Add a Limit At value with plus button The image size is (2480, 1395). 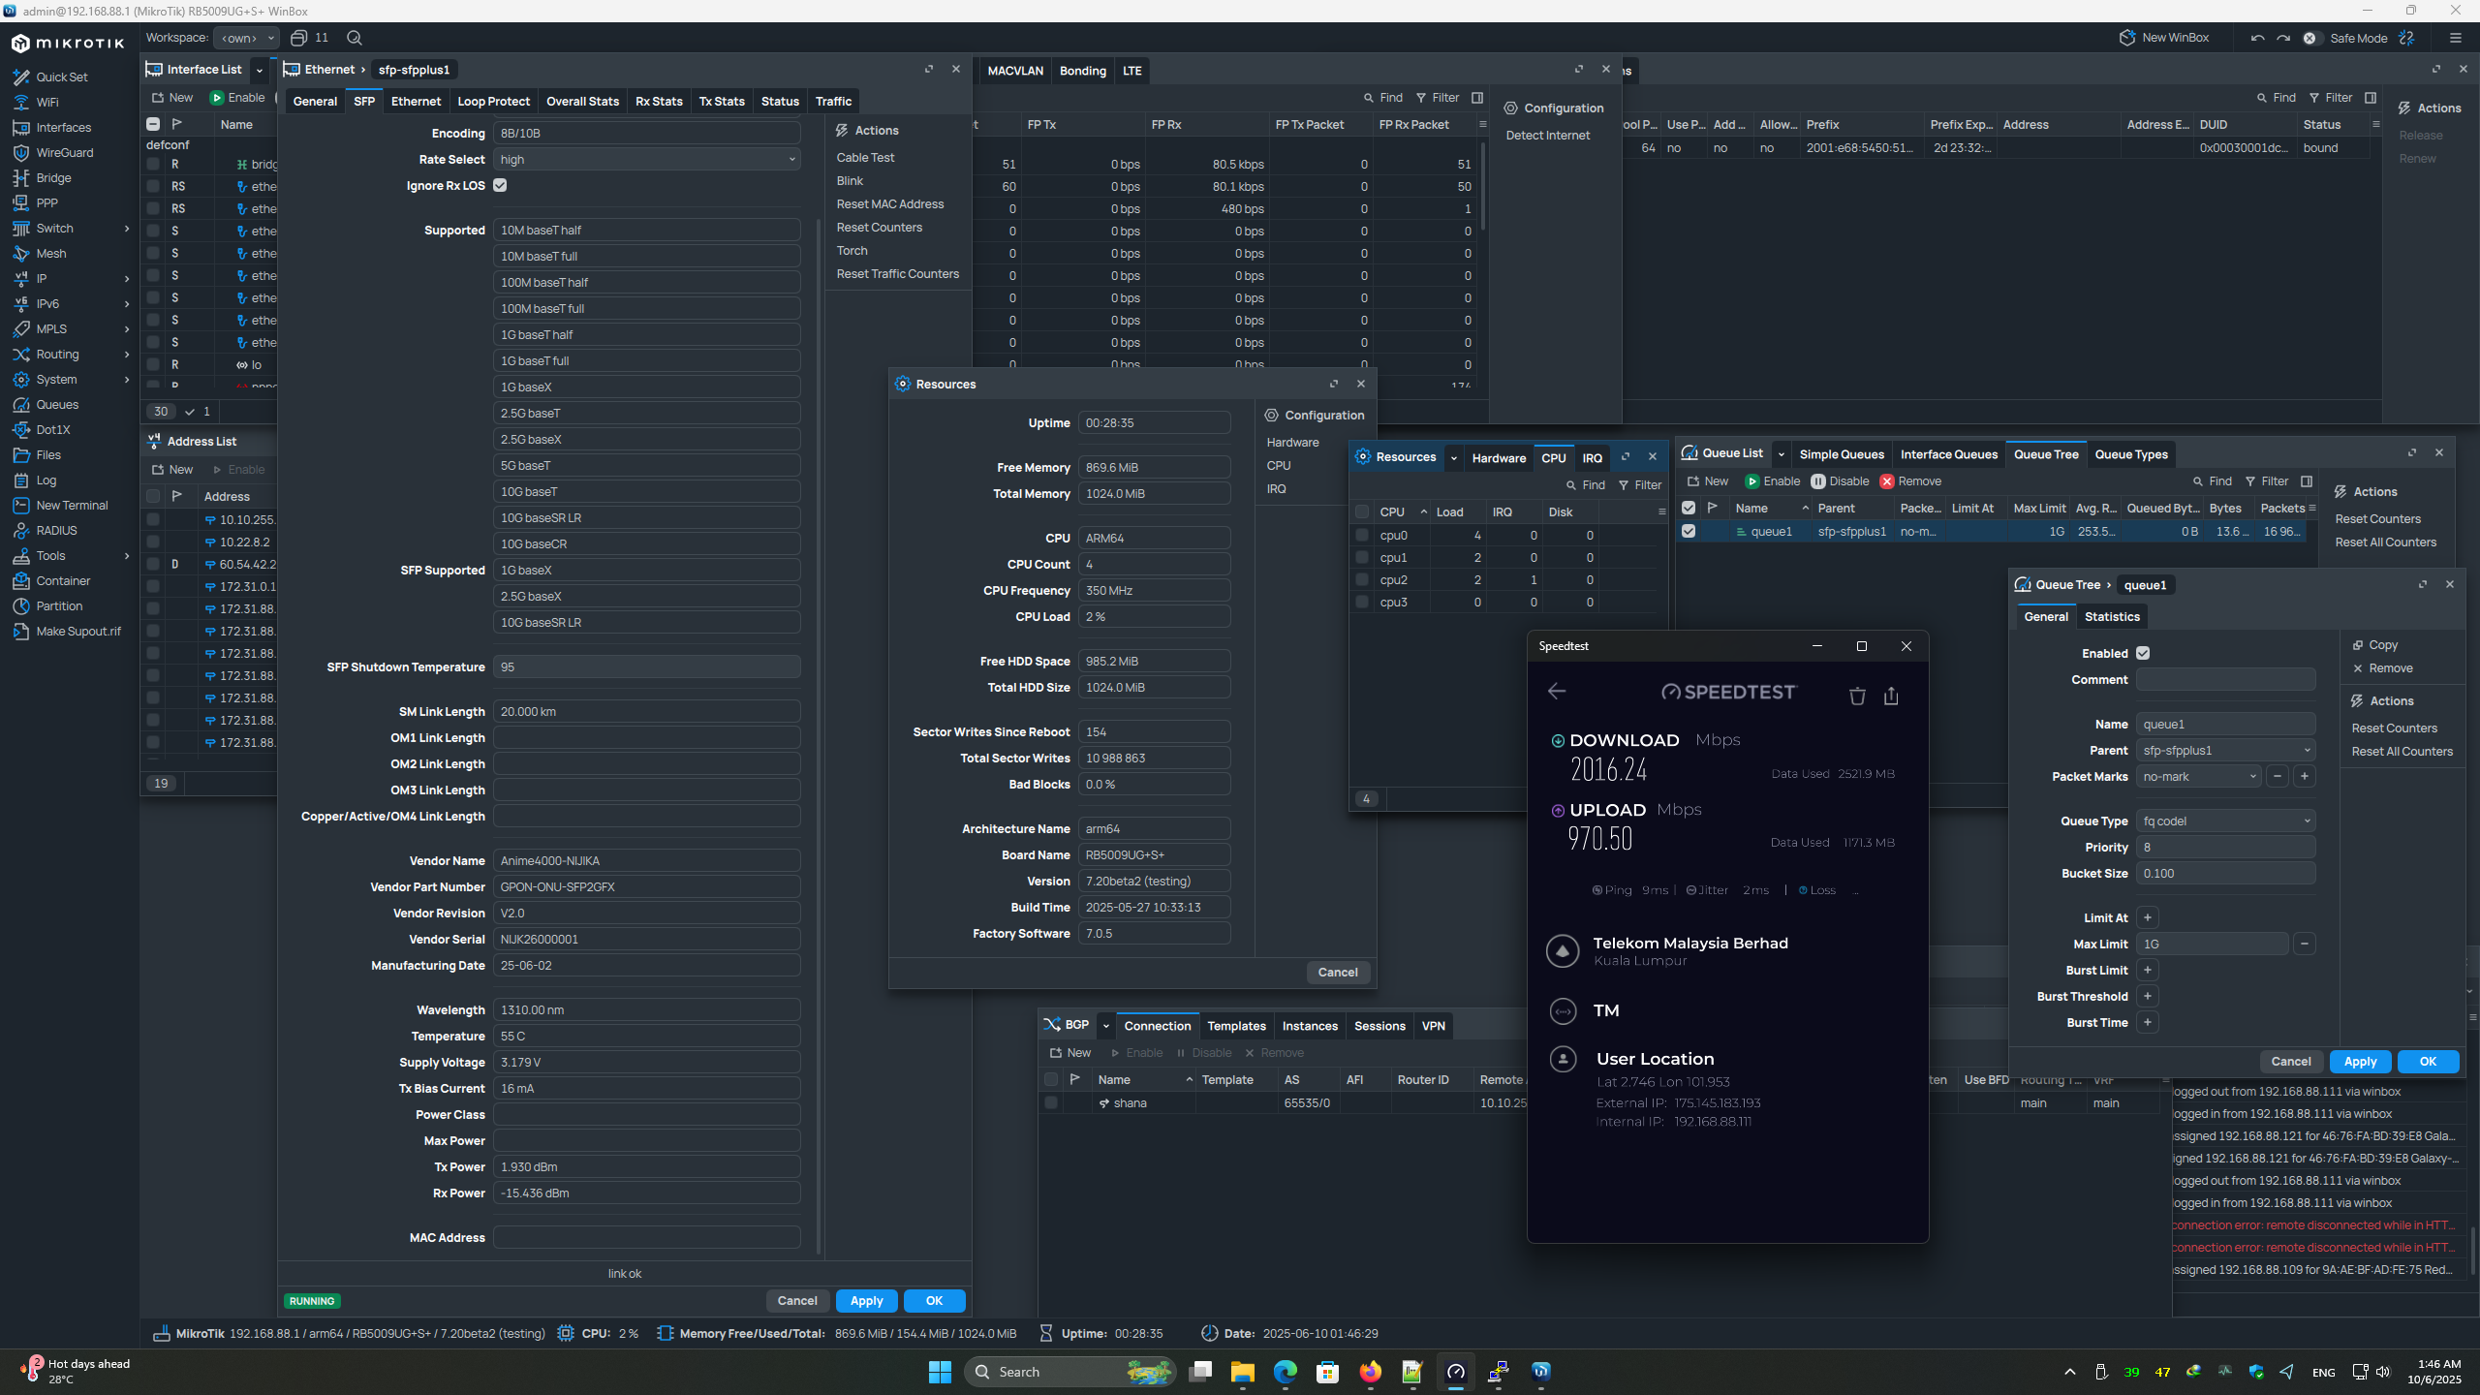click(2148, 917)
